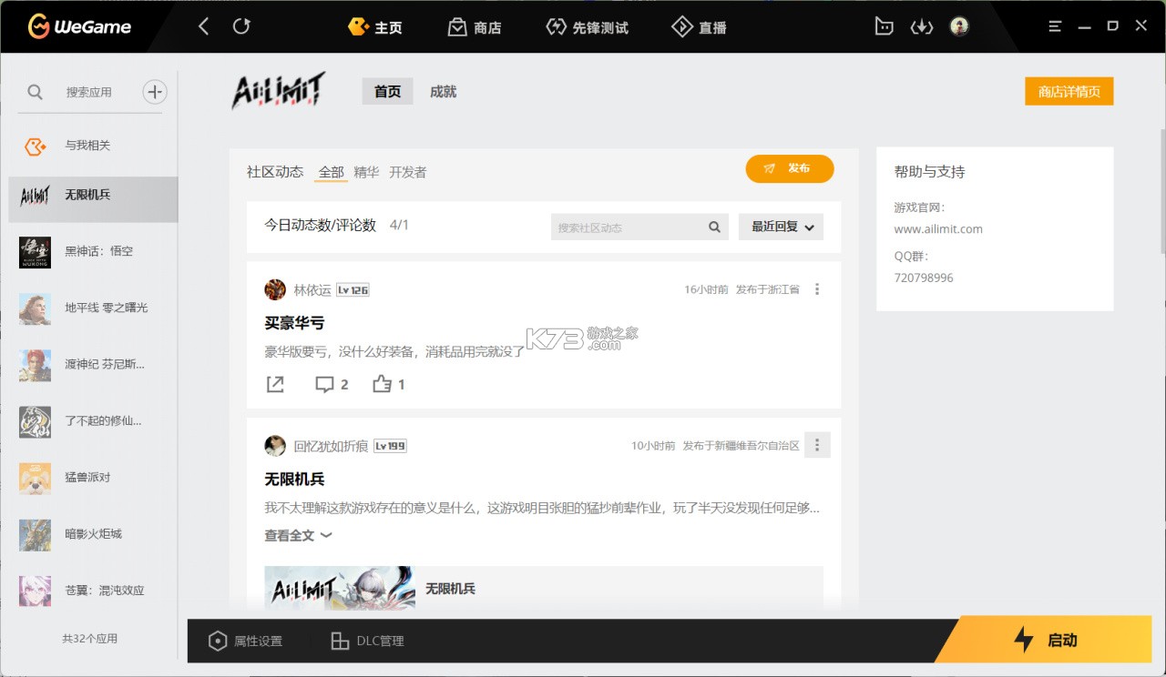Select 苍翼：混沌效应 in game list
This screenshot has width=1166, height=677.
pos(93,590)
